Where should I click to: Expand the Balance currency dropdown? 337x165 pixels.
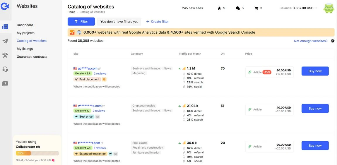tap(316, 8)
